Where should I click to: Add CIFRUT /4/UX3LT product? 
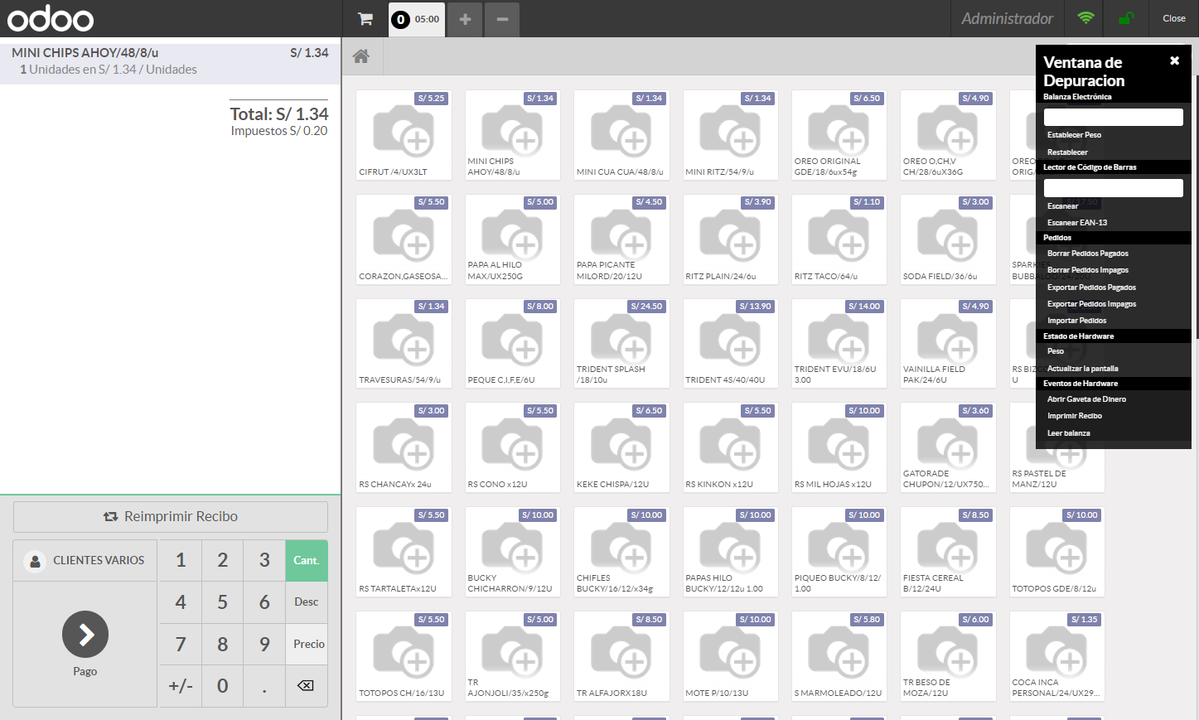[404, 134]
